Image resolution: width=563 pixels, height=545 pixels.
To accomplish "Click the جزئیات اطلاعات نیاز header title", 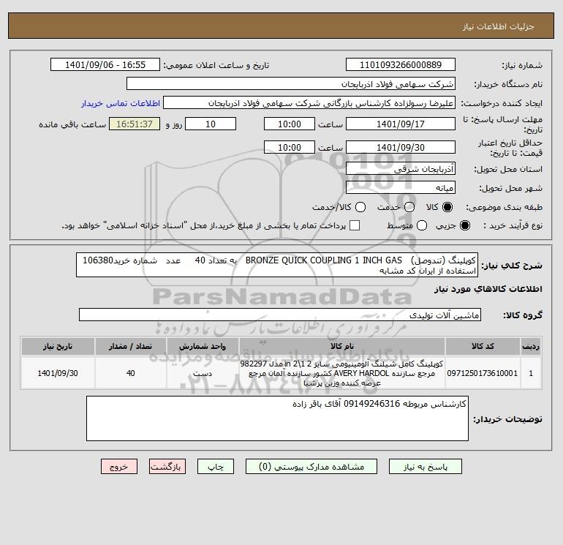I will [499, 26].
